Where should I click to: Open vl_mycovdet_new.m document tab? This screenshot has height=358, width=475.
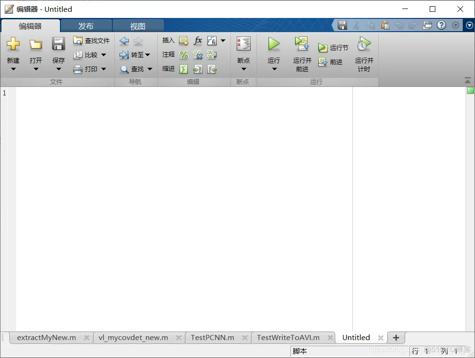coord(133,338)
